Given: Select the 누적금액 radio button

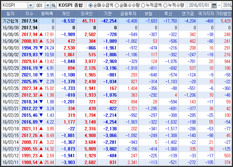Looking at the screenshot, I should [x=143, y=5].
